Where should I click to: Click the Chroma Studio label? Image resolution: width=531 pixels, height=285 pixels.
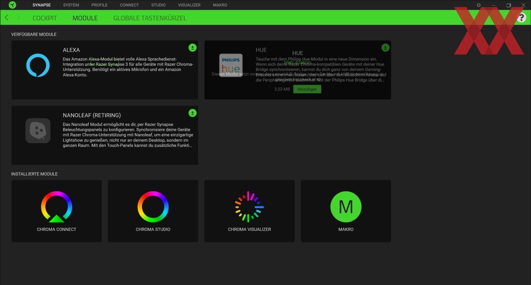coord(153,229)
